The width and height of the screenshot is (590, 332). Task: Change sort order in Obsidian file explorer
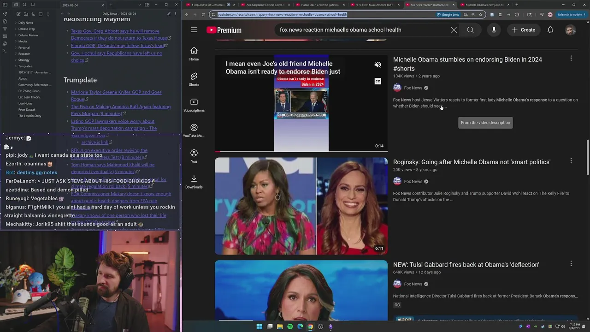click(x=33, y=14)
